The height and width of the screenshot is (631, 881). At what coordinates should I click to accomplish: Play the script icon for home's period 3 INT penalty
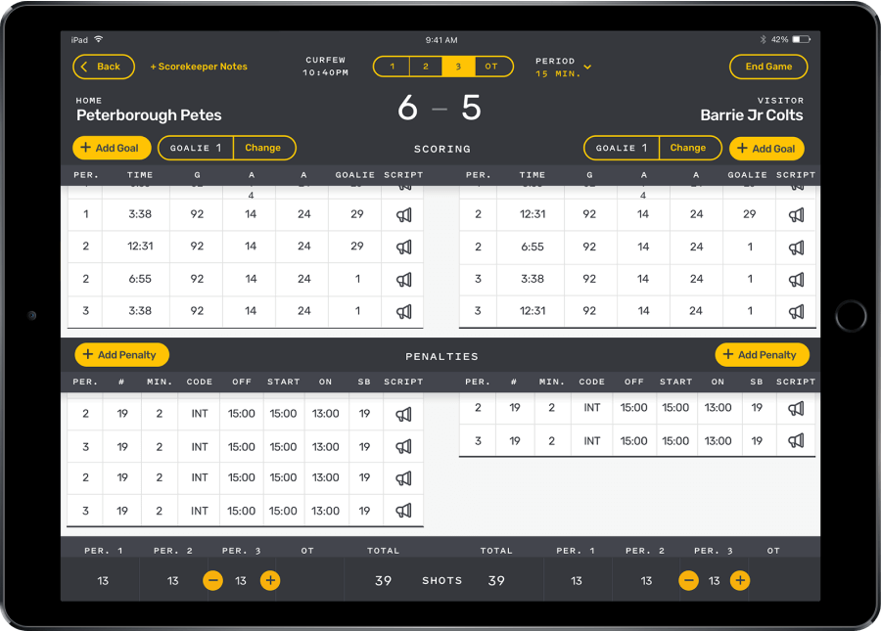(403, 446)
